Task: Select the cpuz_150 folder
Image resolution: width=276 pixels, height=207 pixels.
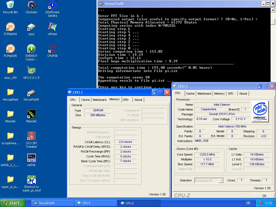Action: [10, 70]
